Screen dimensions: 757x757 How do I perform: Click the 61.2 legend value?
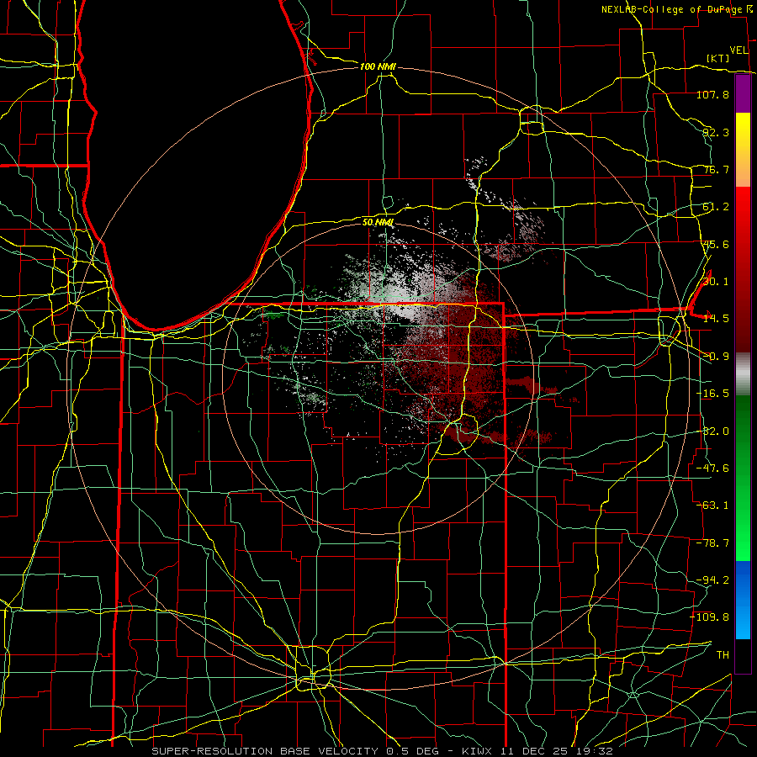coord(716,207)
